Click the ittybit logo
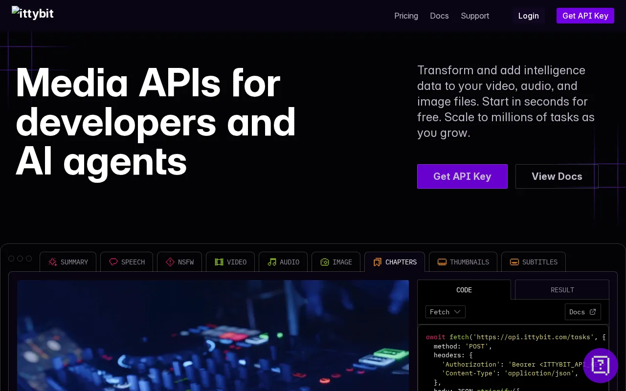 [x=33, y=13]
